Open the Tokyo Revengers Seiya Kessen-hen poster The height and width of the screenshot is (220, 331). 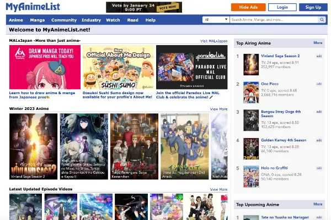134,146
